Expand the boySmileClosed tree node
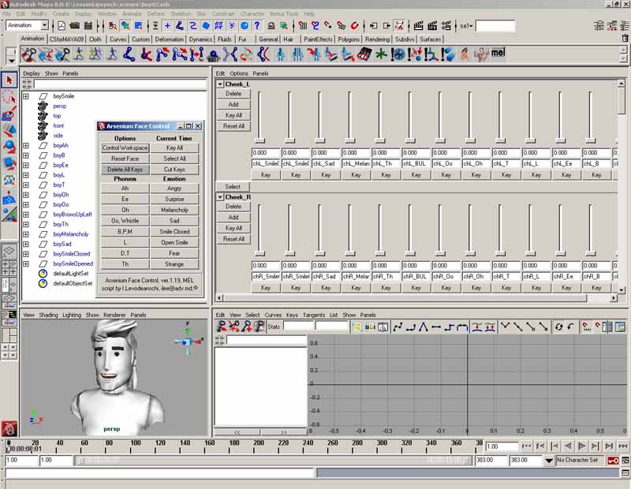The image size is (631, 489). tap(25, 254)
